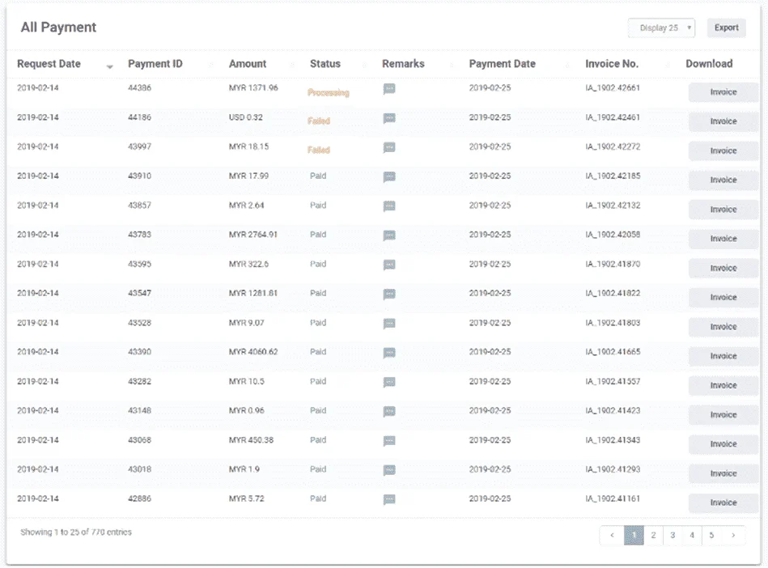
Task: Download invoice for IA_1902.41423
Action: point(723,415)
